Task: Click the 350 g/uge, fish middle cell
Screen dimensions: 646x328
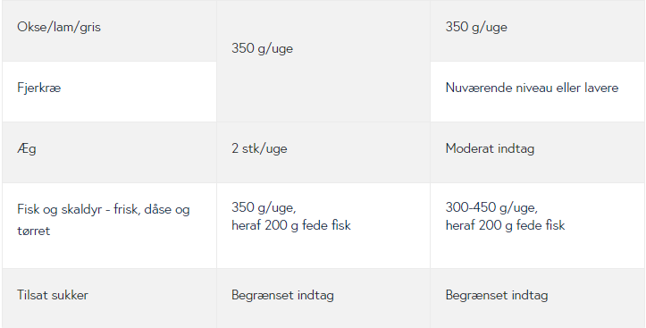Action: (323, 226)
